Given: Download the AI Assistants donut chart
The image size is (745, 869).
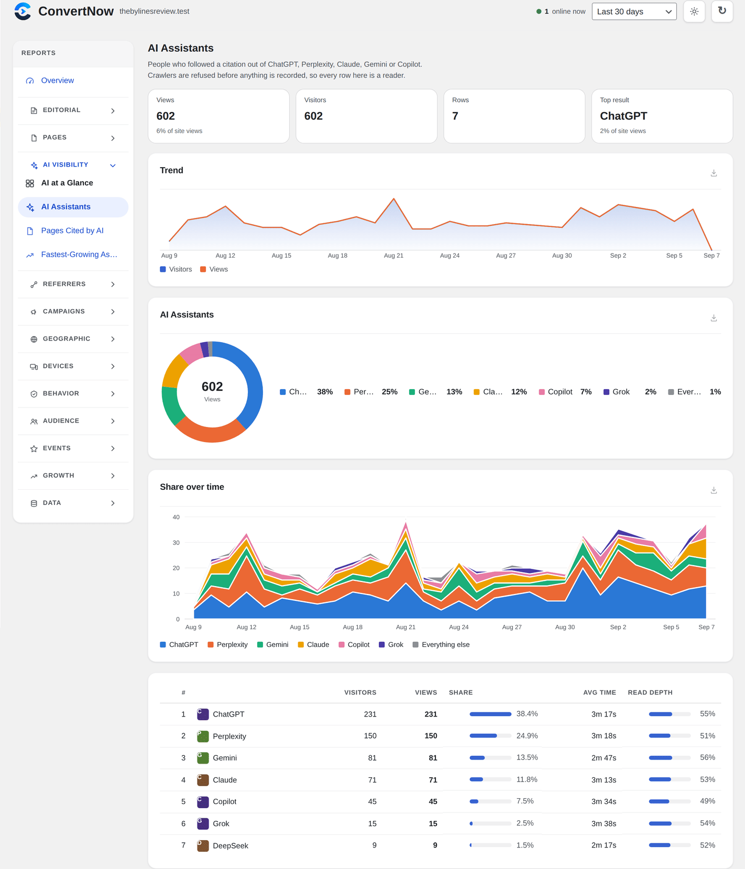Looking at the screenshot, I should pyautogui.click(x=714, y=318).
